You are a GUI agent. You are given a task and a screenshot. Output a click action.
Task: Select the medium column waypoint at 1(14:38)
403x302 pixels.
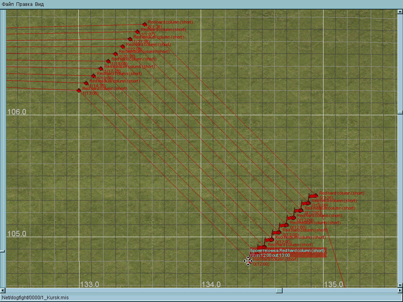[x=86, y=83]
